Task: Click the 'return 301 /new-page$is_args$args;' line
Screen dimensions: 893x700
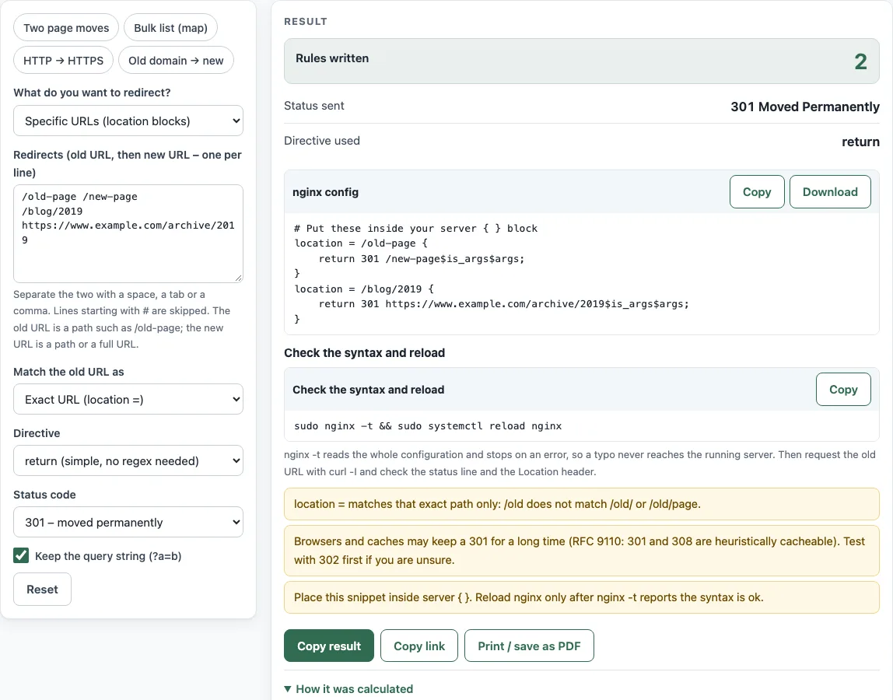Action: click(x=422, y=258)
